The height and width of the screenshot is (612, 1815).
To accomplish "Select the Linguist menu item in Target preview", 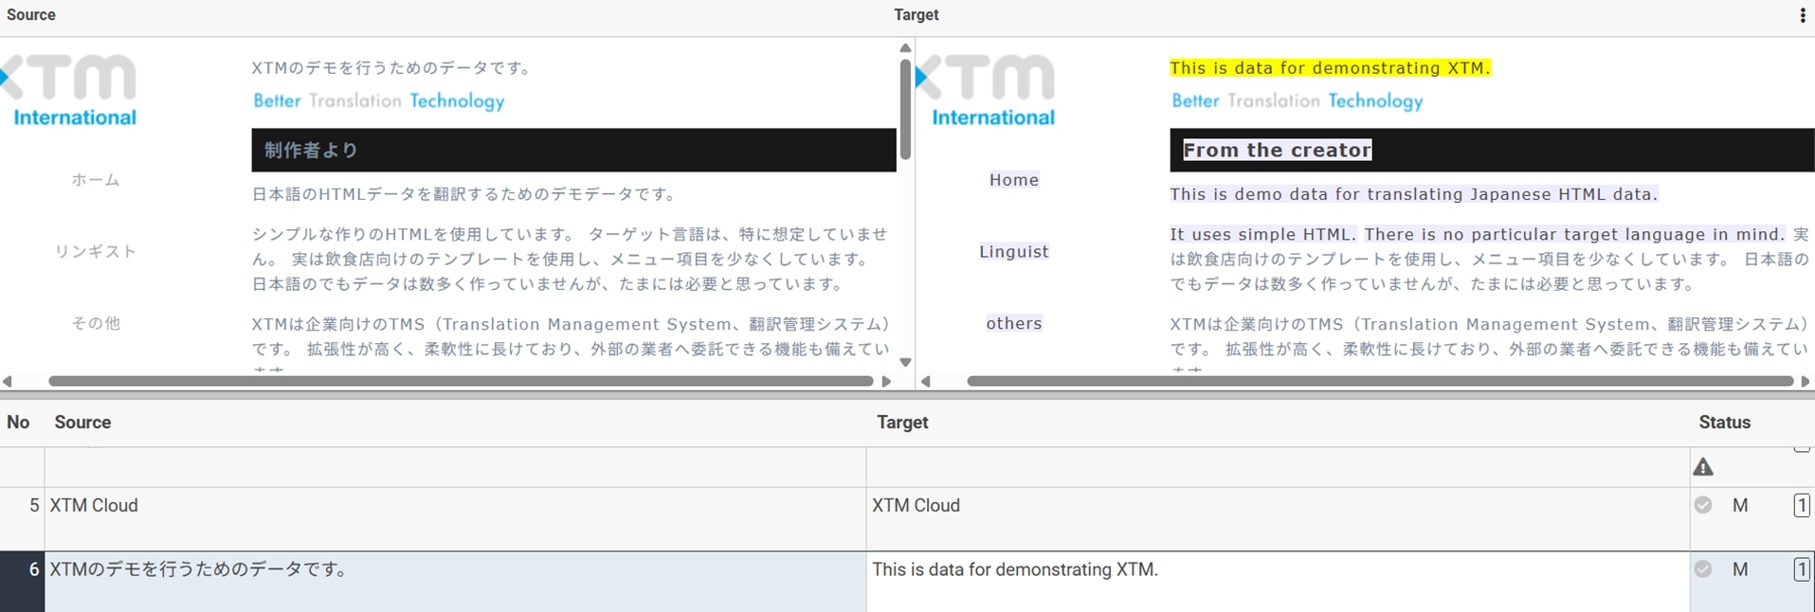I will click(1013, 252).
